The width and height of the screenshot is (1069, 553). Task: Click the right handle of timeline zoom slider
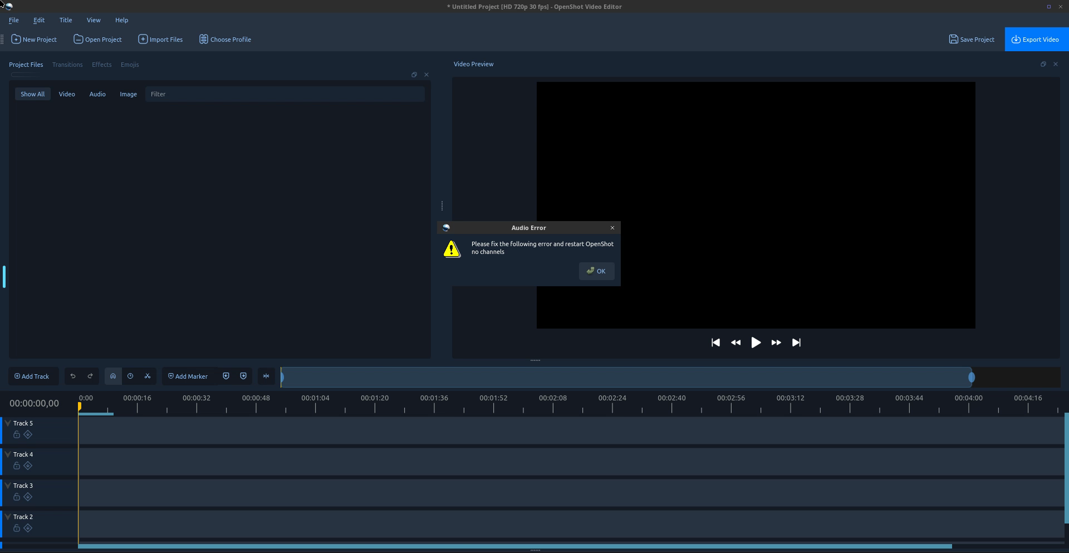pyautogui.click(x=972, y=378)
